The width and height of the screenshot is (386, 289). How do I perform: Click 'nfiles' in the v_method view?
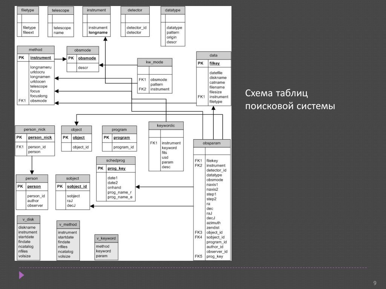(63, 247)
